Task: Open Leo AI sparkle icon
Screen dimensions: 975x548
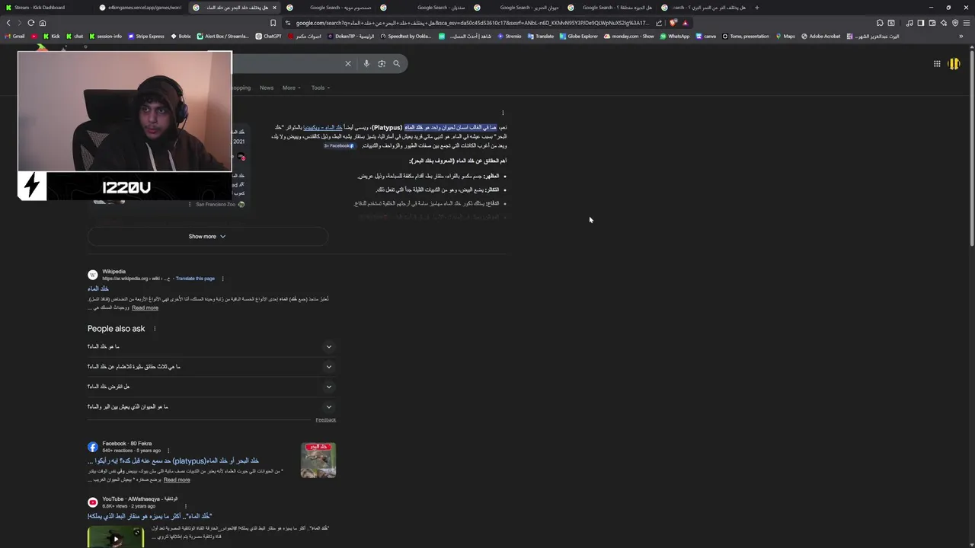Action: pyautogui.click(x=944, y=23)
